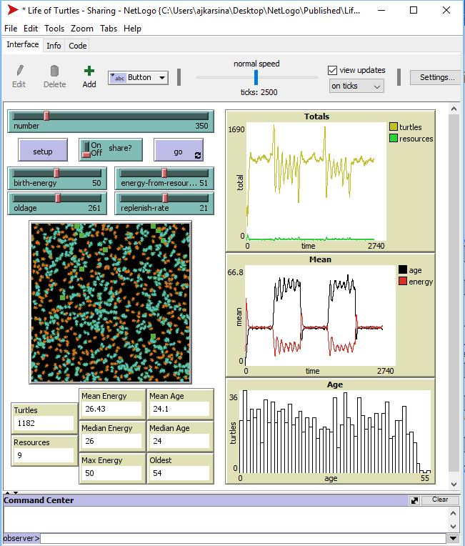Open the Settings... button

click(x=437, y=77)
